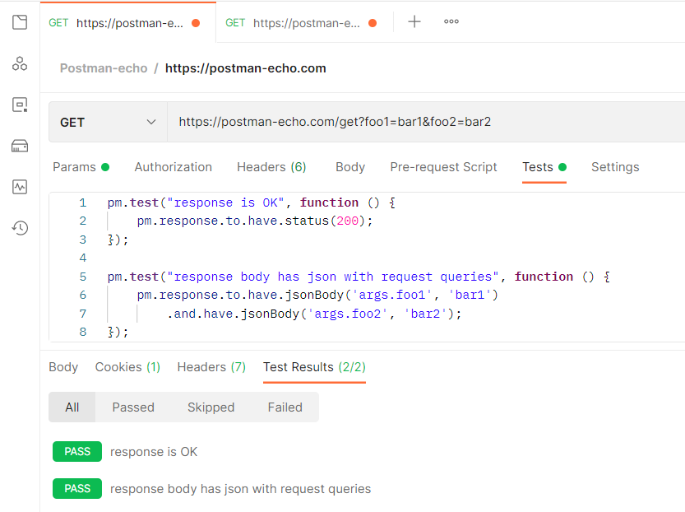Open the Mock Servers sidebar icon
Viewport: 685px width, 512px height.
pyautogui.click(x=20, y=146)
